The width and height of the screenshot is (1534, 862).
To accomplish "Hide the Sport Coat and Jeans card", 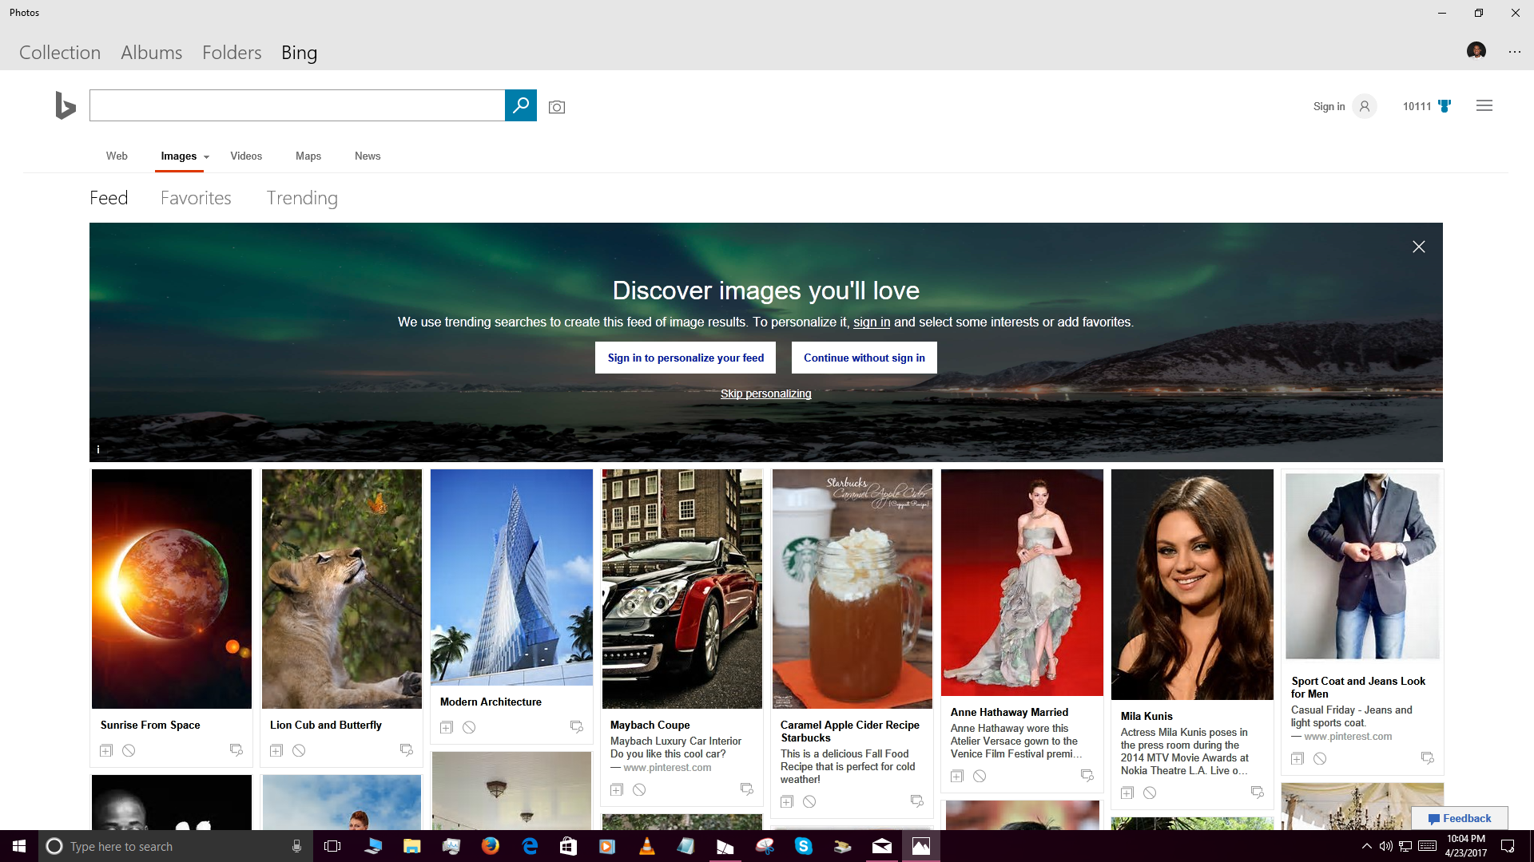I will [1320, 758].
